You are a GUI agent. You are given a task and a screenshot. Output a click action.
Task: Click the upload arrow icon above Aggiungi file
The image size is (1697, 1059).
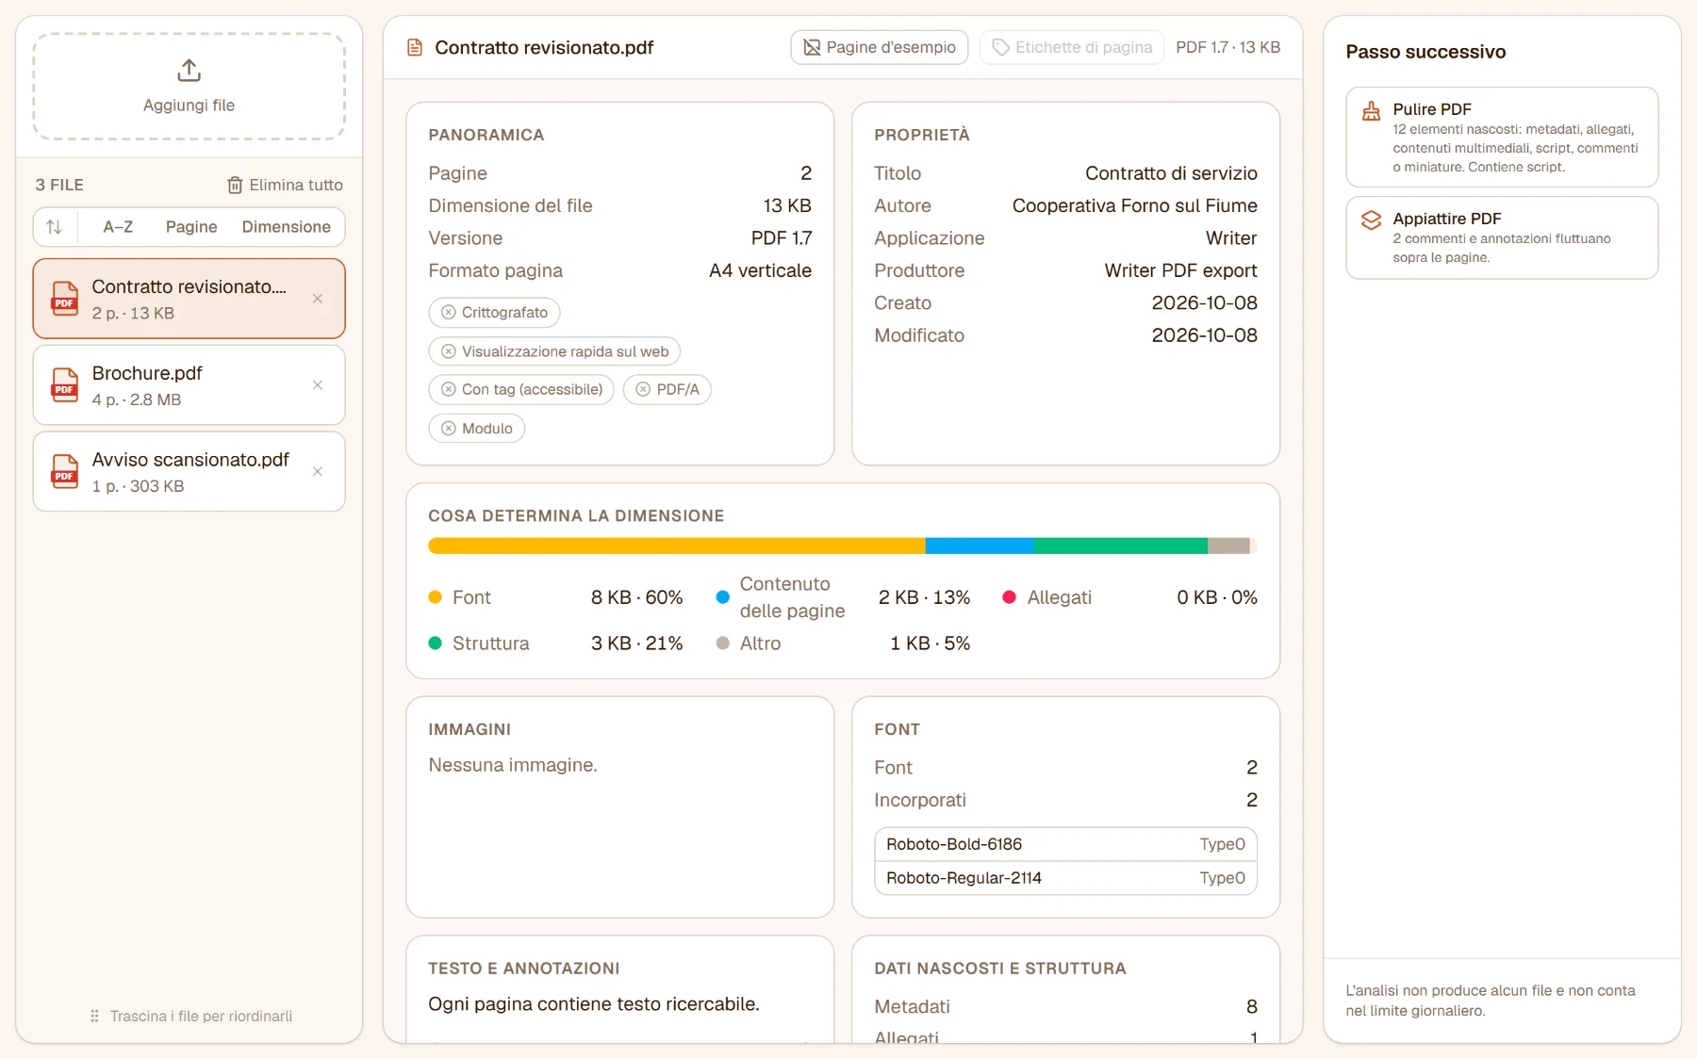189,71
